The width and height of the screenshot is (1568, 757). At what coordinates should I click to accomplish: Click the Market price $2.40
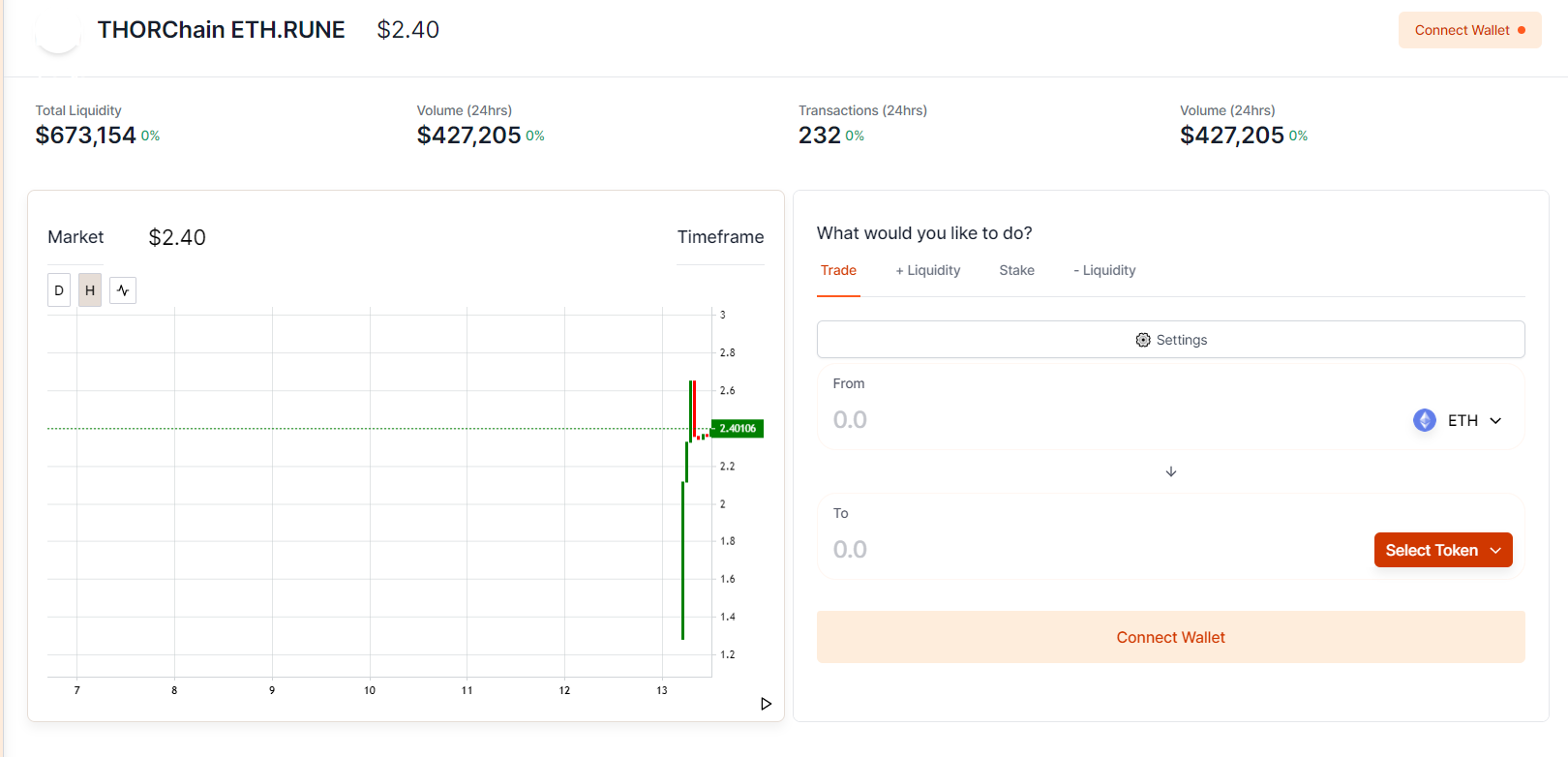(x=177, y=237)
